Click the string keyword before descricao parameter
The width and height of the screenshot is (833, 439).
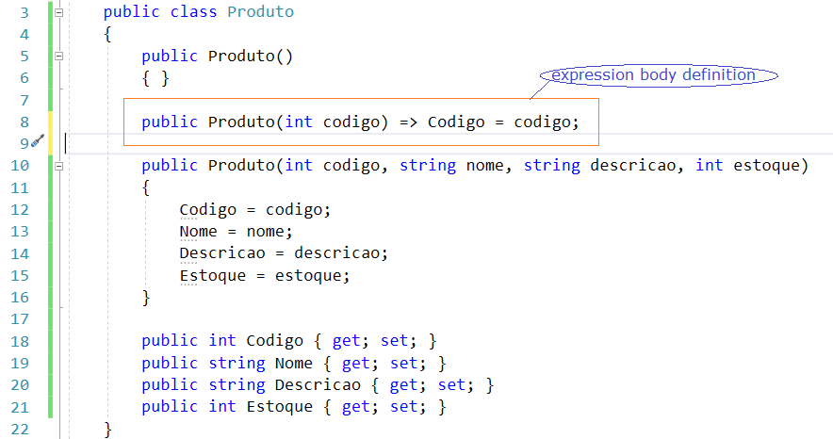click(552, 165)
